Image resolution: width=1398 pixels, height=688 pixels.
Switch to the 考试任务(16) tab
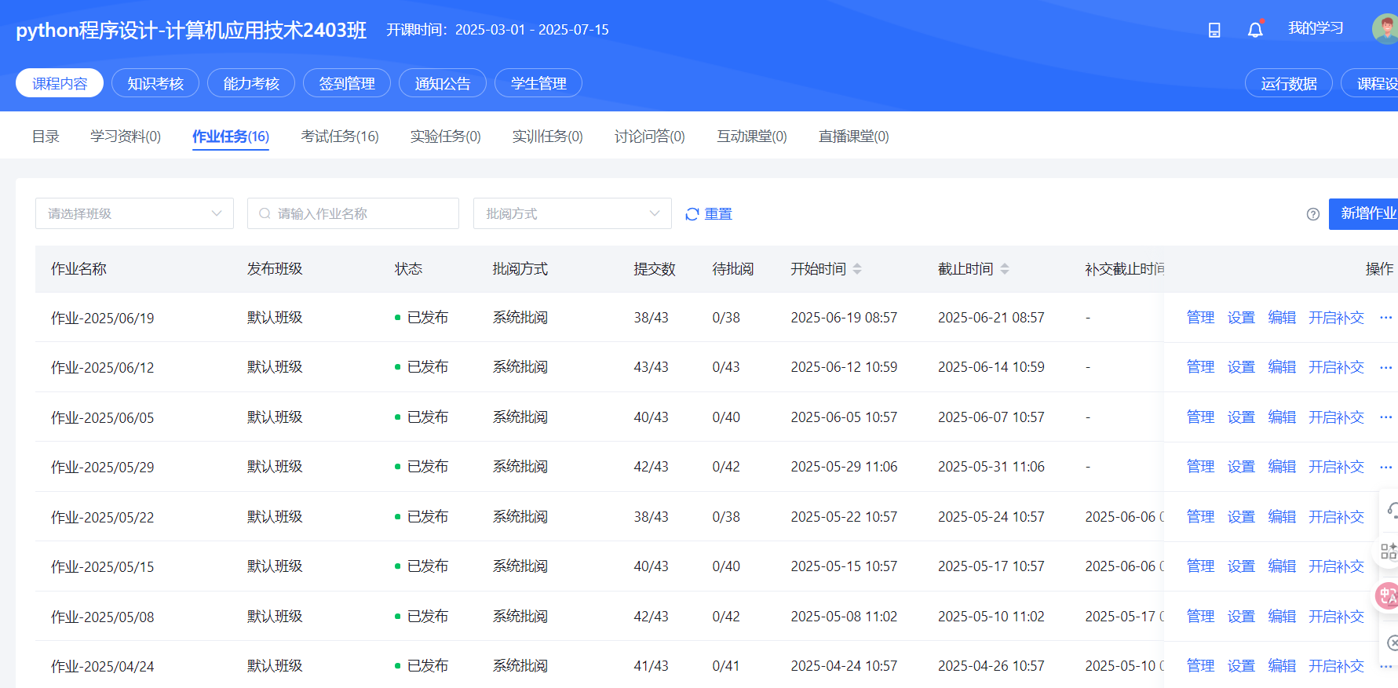340,137
